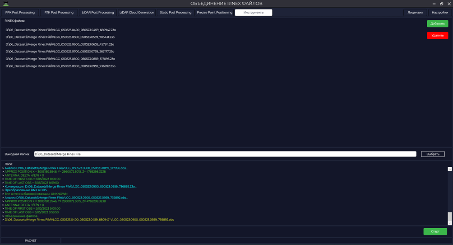Click the Объединение файлов log line
Image resolution: width=453 pixels, height=245 pixels.
22,216
